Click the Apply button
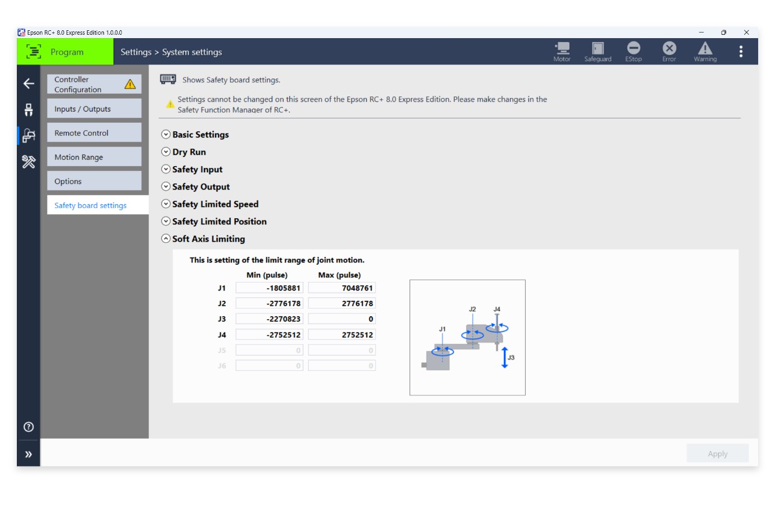 pyautogui.click(x=717, y=453)
